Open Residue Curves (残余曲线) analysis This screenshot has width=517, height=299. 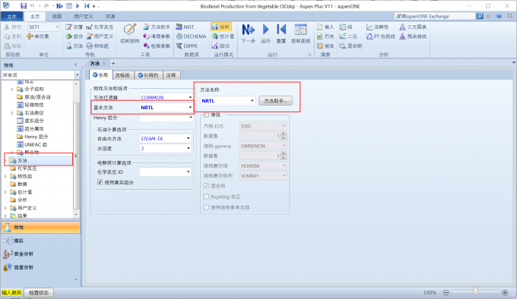tap(413, 36)
